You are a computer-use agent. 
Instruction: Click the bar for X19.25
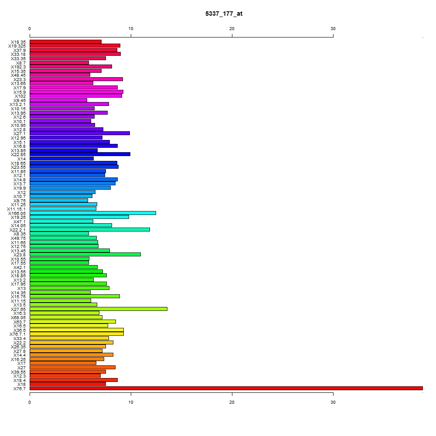[x=79, y=217]
